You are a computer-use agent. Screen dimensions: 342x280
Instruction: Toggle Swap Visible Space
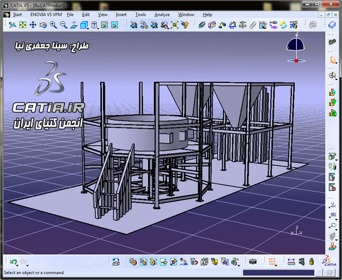(115, 25)
